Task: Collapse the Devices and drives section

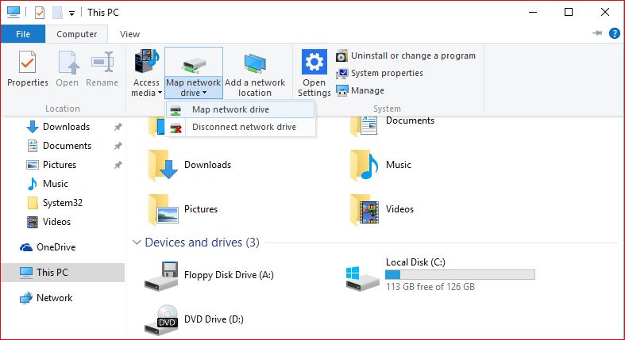Action: [x=137, y=243]
